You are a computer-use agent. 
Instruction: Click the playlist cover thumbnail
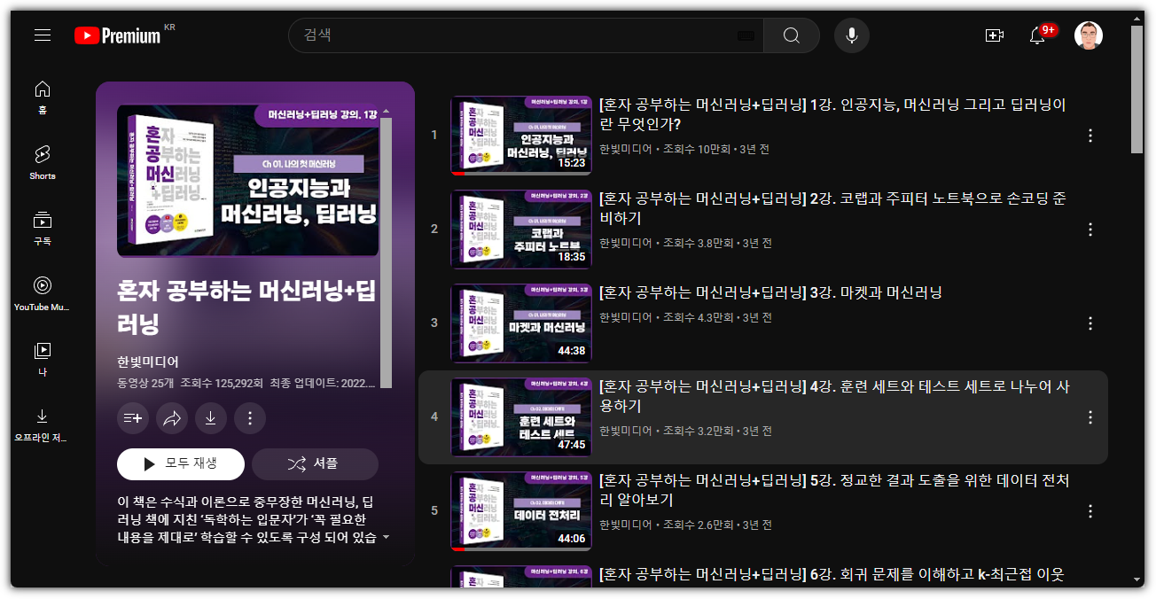click(248, 181)
